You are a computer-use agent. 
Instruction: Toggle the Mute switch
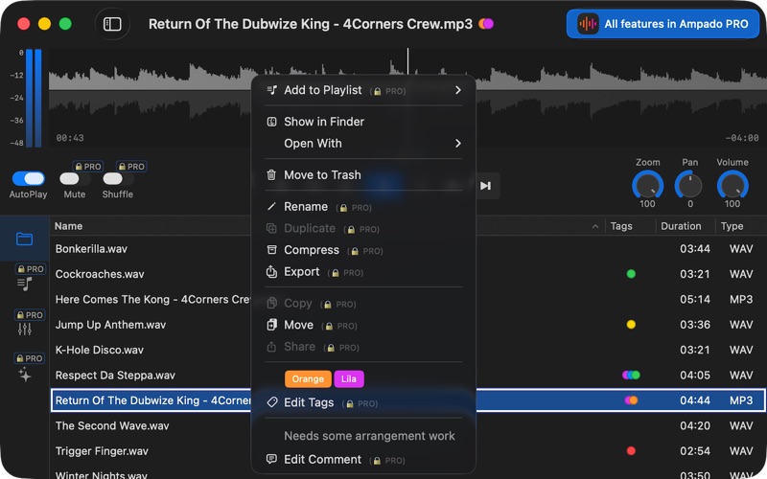(75, 179)
